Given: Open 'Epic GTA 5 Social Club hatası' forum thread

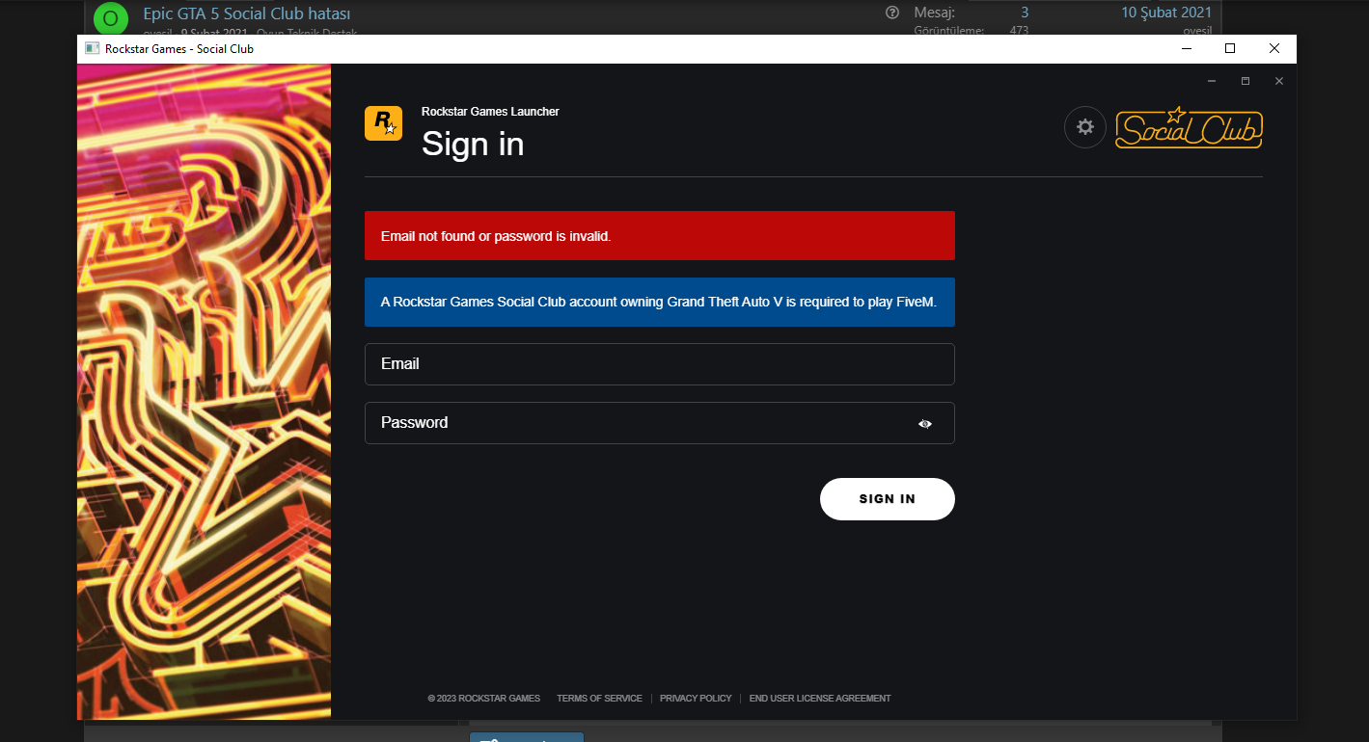Looking at the screenshot, I should tap(247, 13).
